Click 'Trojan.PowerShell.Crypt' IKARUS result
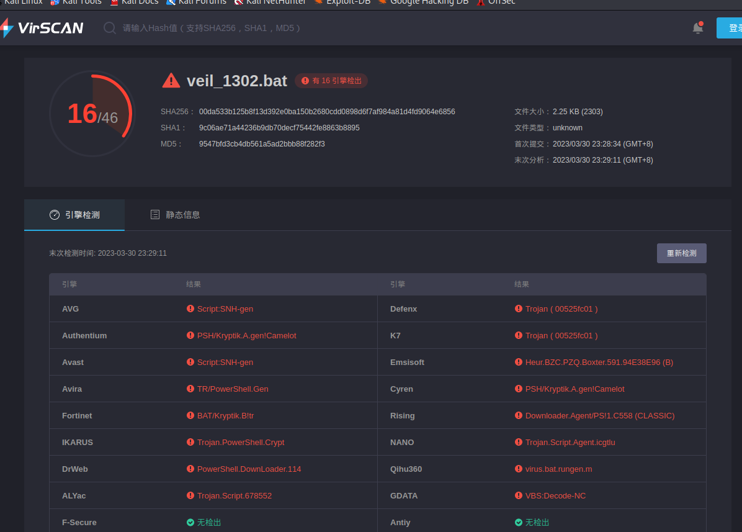742x532 pixels. (241, 443)
